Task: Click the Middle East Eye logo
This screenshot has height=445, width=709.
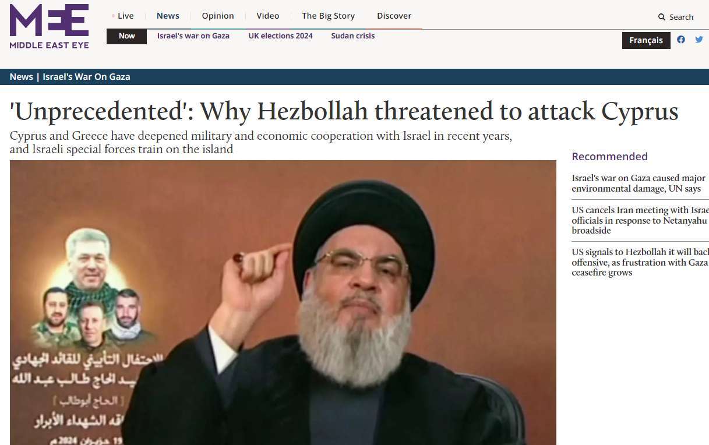Action: click(x=50, y=26)
